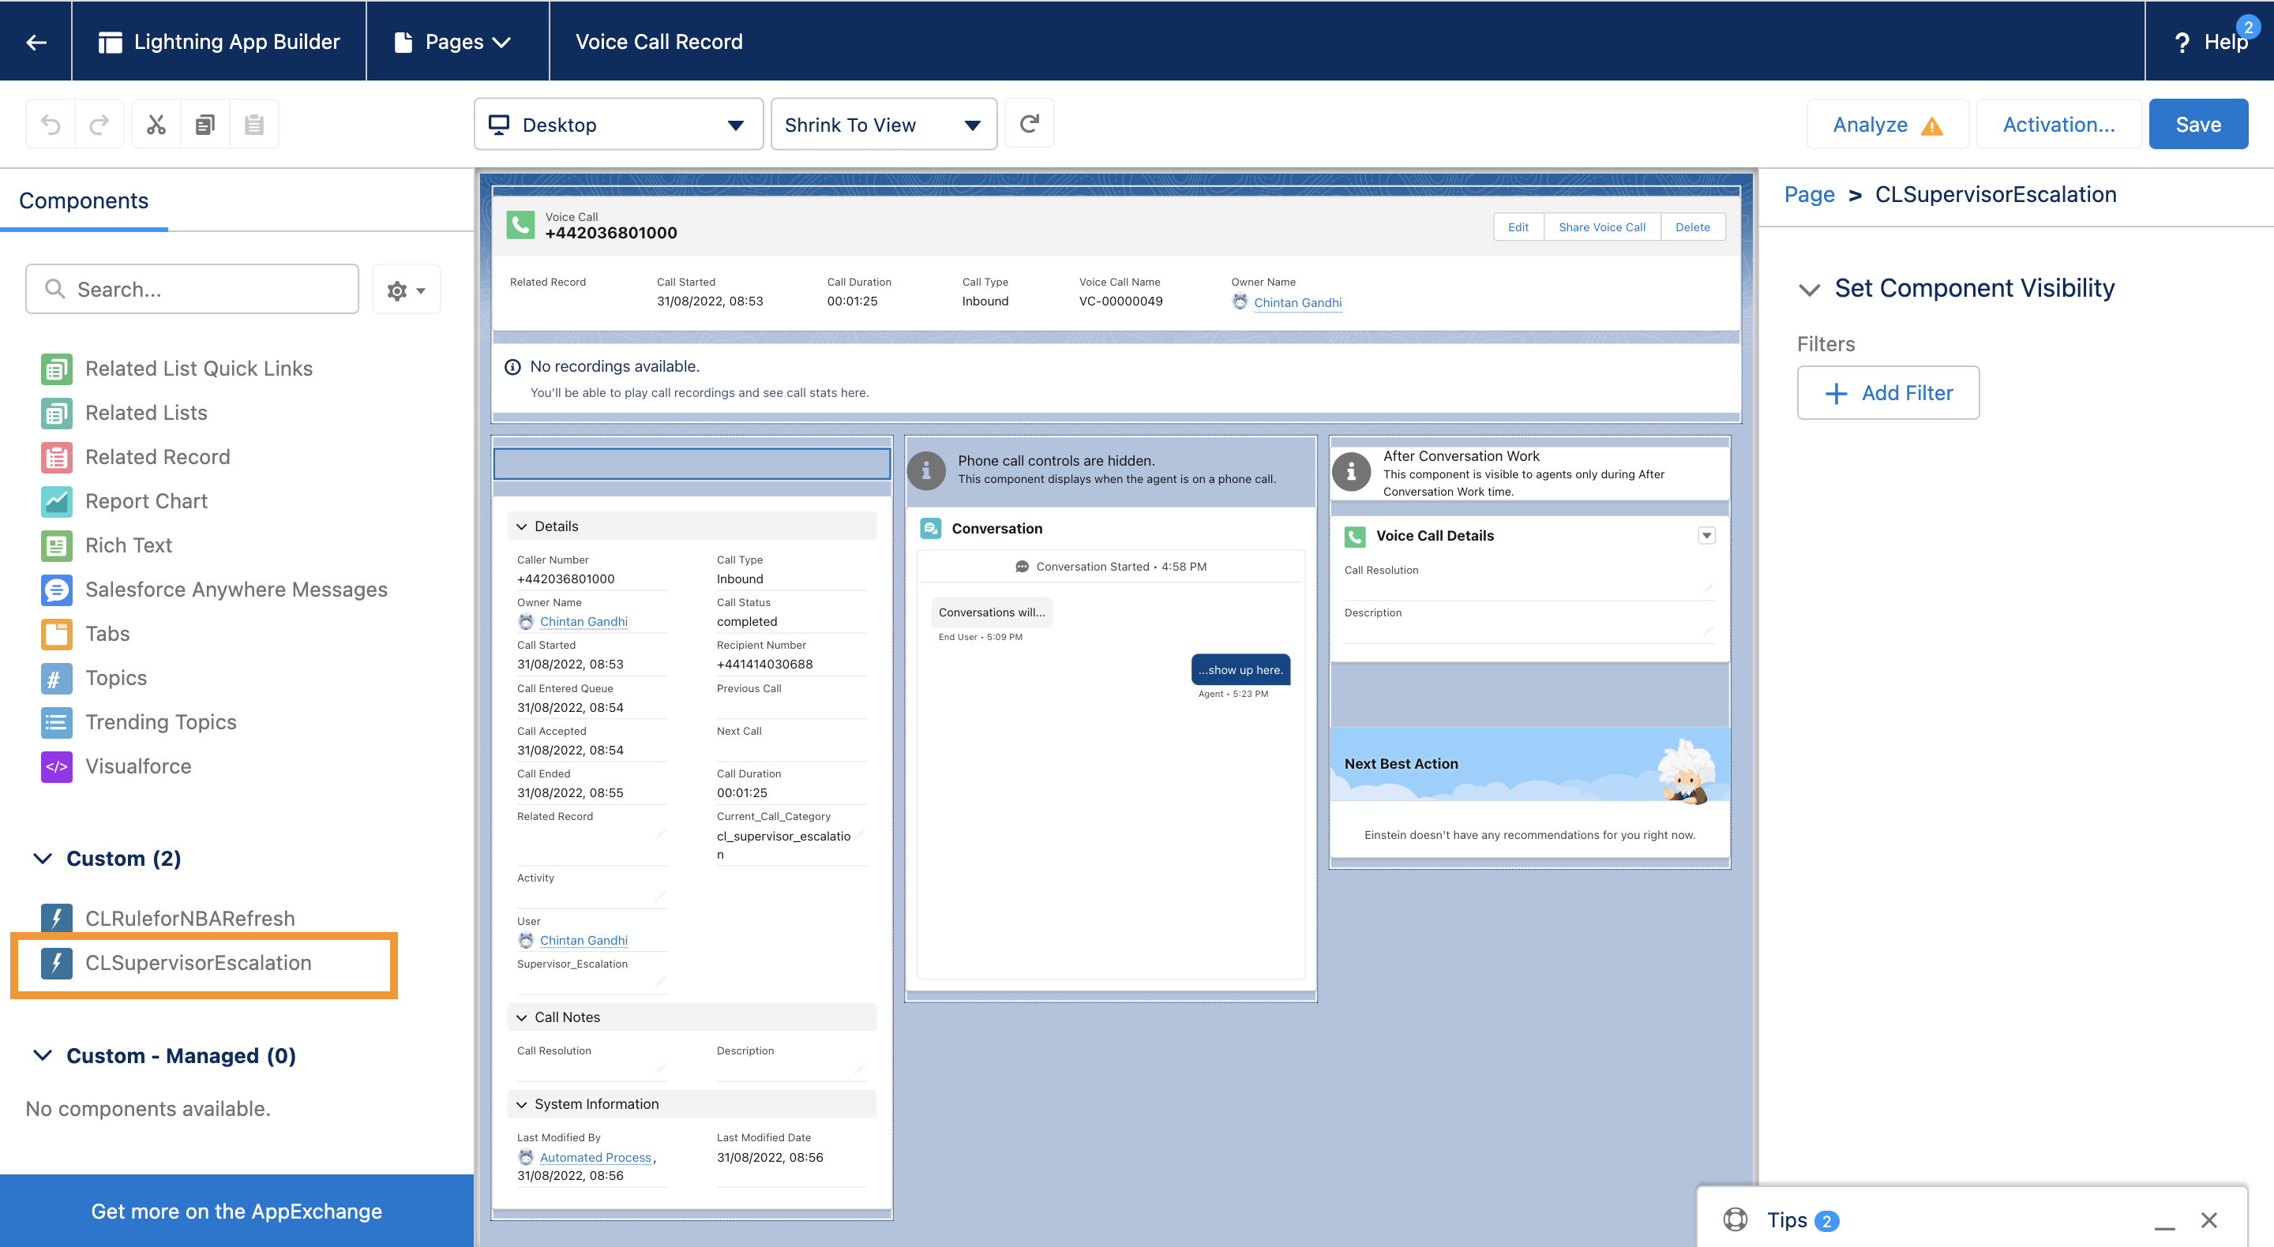Click Get more on the AppExchange
The width and height of the screenshot is (2274, 1247).
click(237, 1211)
